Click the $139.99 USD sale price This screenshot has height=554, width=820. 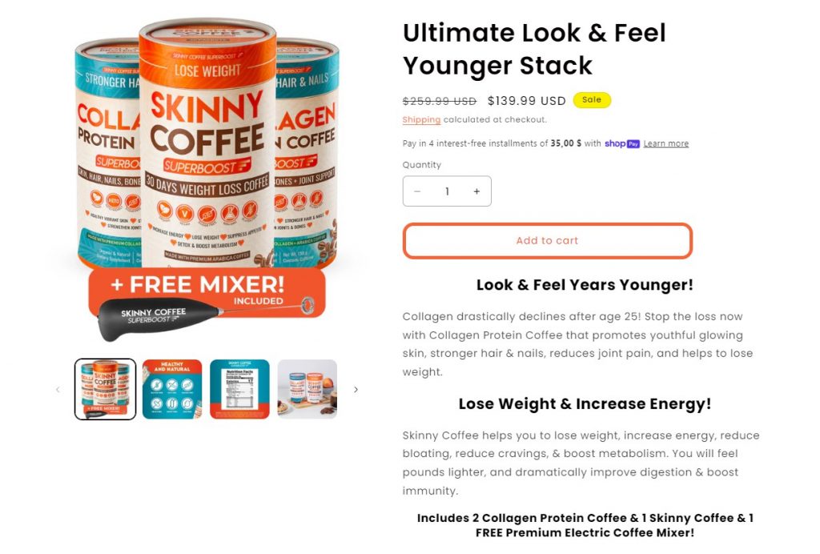[x=527, y=101]
